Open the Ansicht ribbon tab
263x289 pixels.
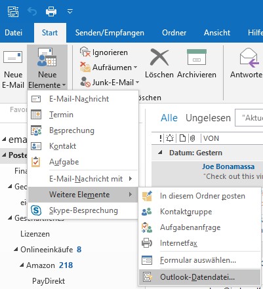[217, 33]
